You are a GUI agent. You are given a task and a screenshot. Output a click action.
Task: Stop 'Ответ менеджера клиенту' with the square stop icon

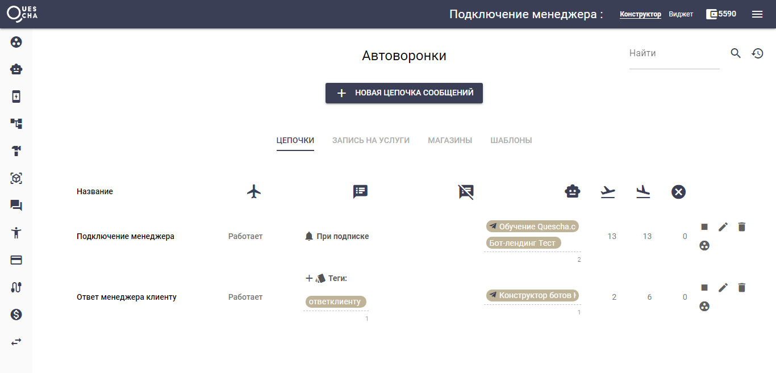pos(704,288)
